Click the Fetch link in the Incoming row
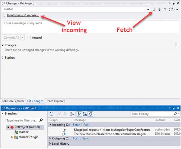This screenshot has width=181, height=149. point(76,125)
